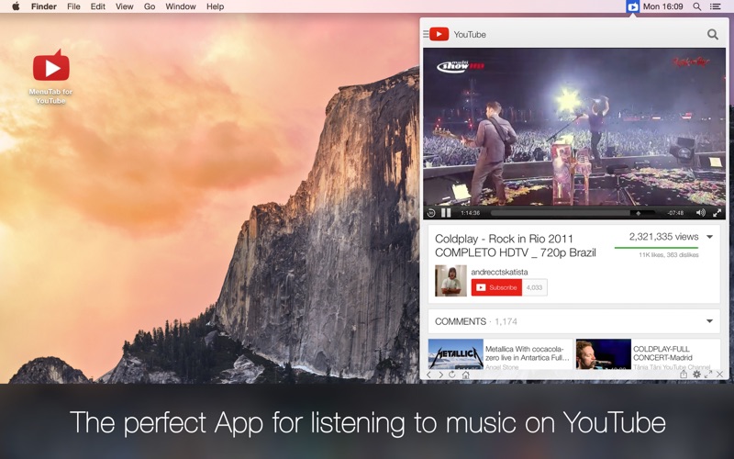This screenshot has height=459, width=734.
Task: Expand video details next to views count
Action: (709, 237)
